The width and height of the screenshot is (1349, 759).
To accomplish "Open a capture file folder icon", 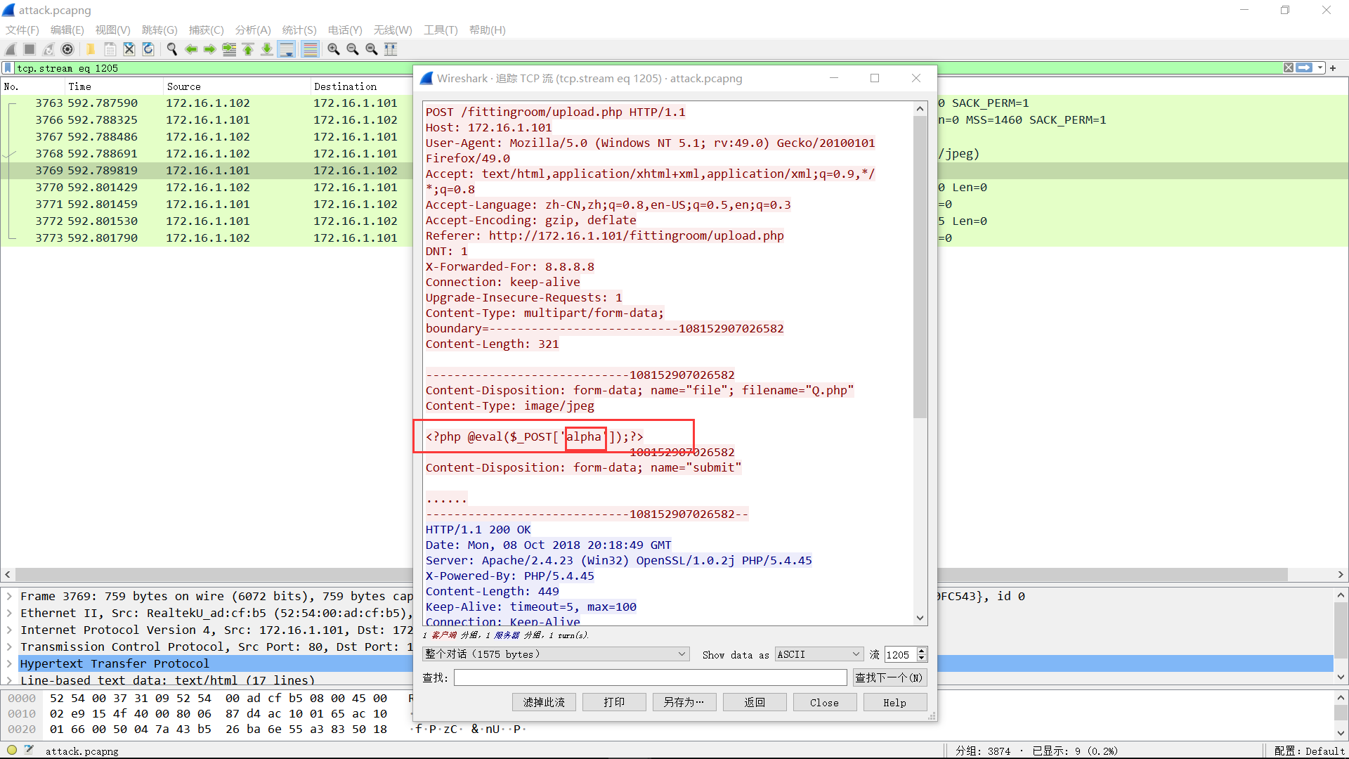I will click(91, 49).
